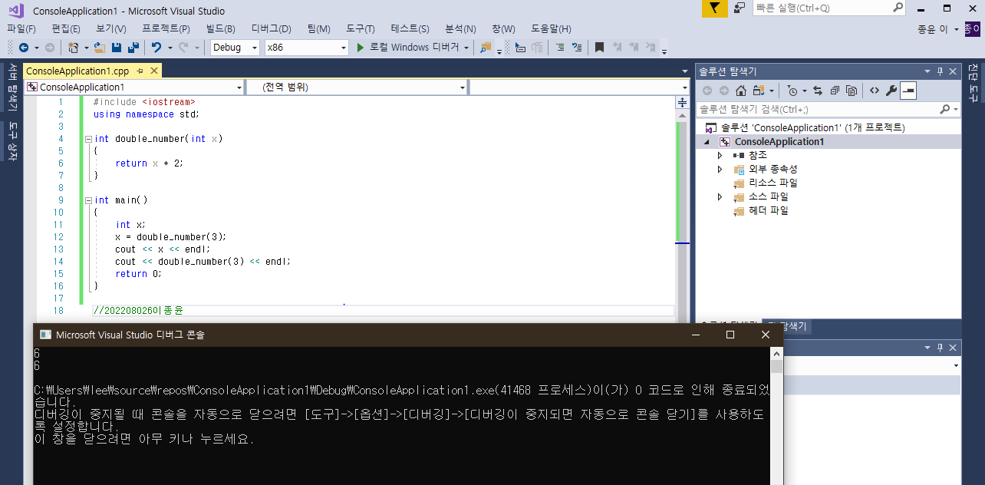This screenshot has width=985, height=485.
Task: Open the Solution Explorer window position dropdown
Action: pos(927,71)
